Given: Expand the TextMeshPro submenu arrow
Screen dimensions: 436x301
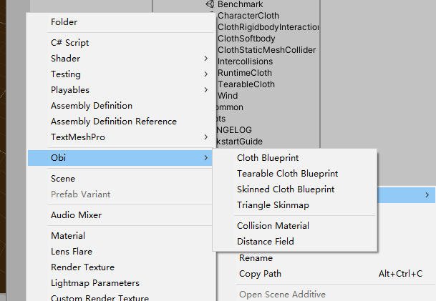Looking at the screenshot, I should (x=205, y=137).
